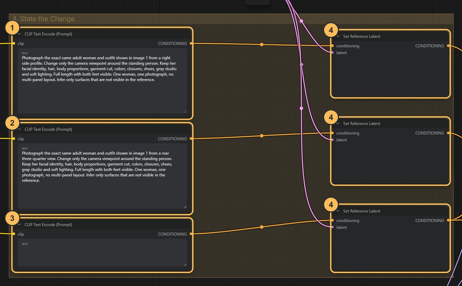Click into the rear three-quarter view prompt text
This screenshot has width=462, height=286.
(x=102, y=176)
